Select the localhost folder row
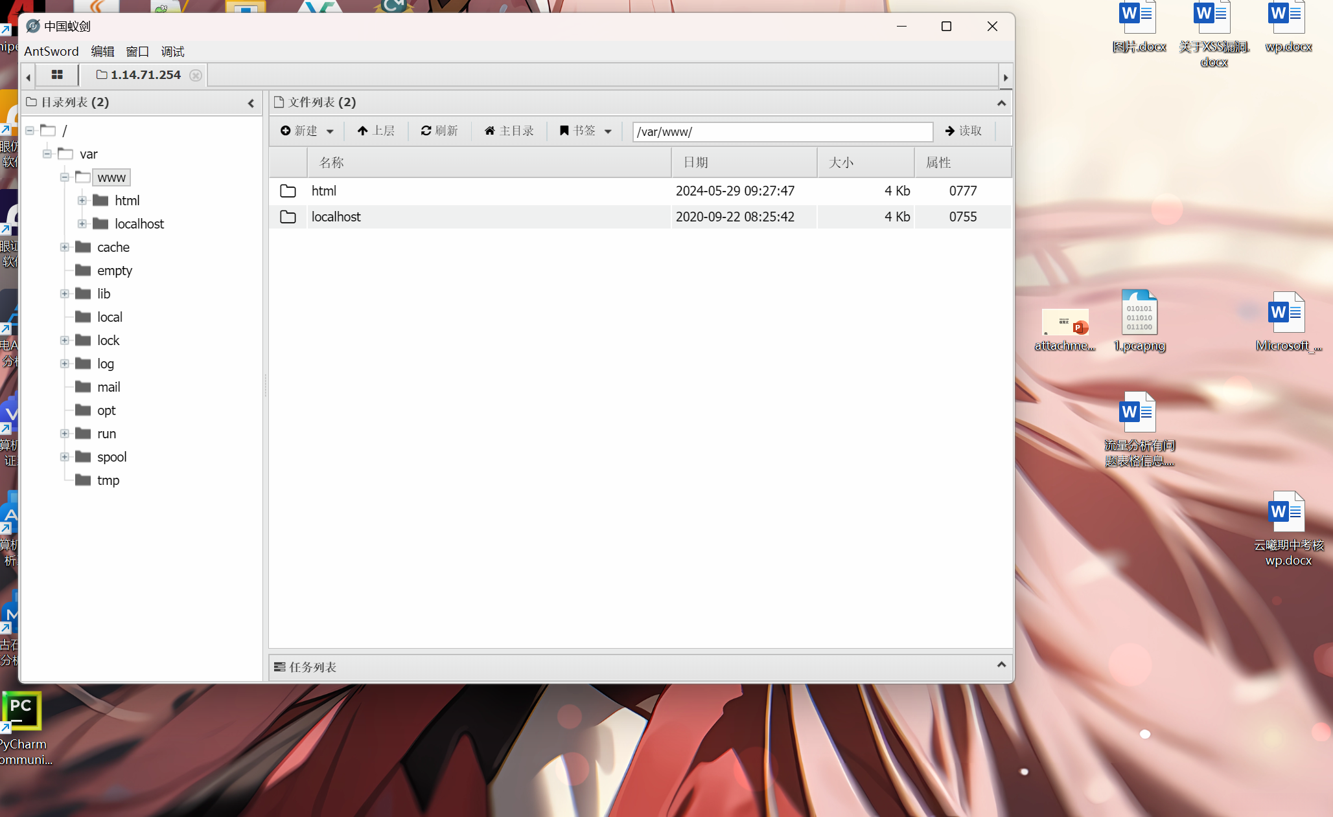This screenshot has height=817, width=1333. click(336, 217)
